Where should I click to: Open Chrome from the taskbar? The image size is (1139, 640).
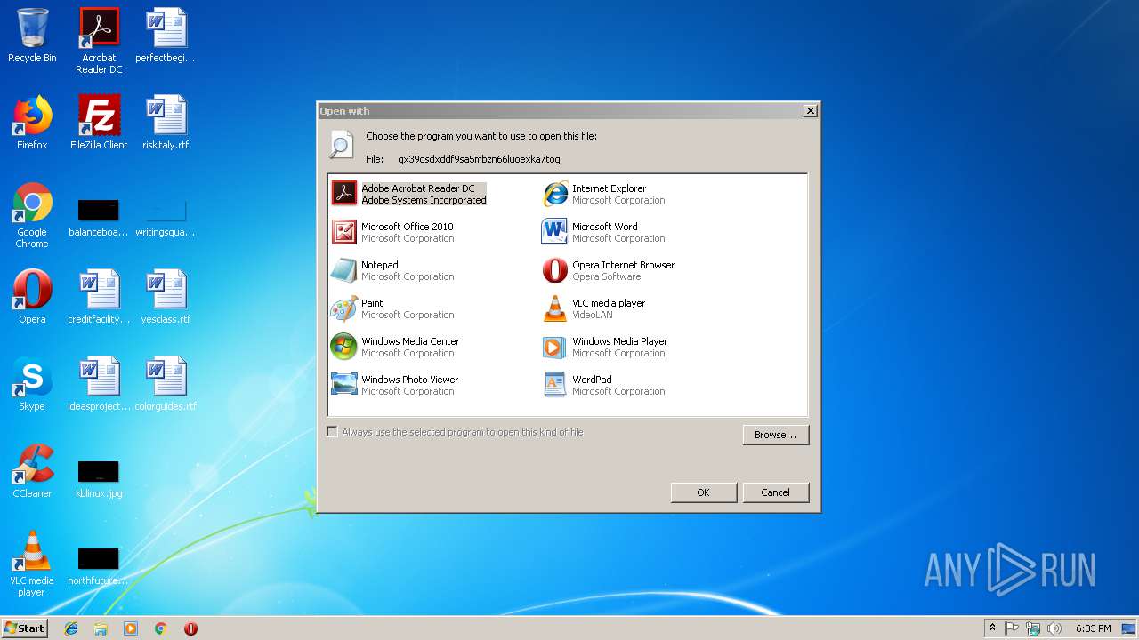(x=160, y=628)
